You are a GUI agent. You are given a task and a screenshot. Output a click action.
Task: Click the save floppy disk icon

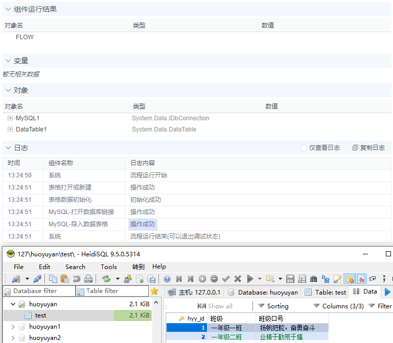(290, 279)
